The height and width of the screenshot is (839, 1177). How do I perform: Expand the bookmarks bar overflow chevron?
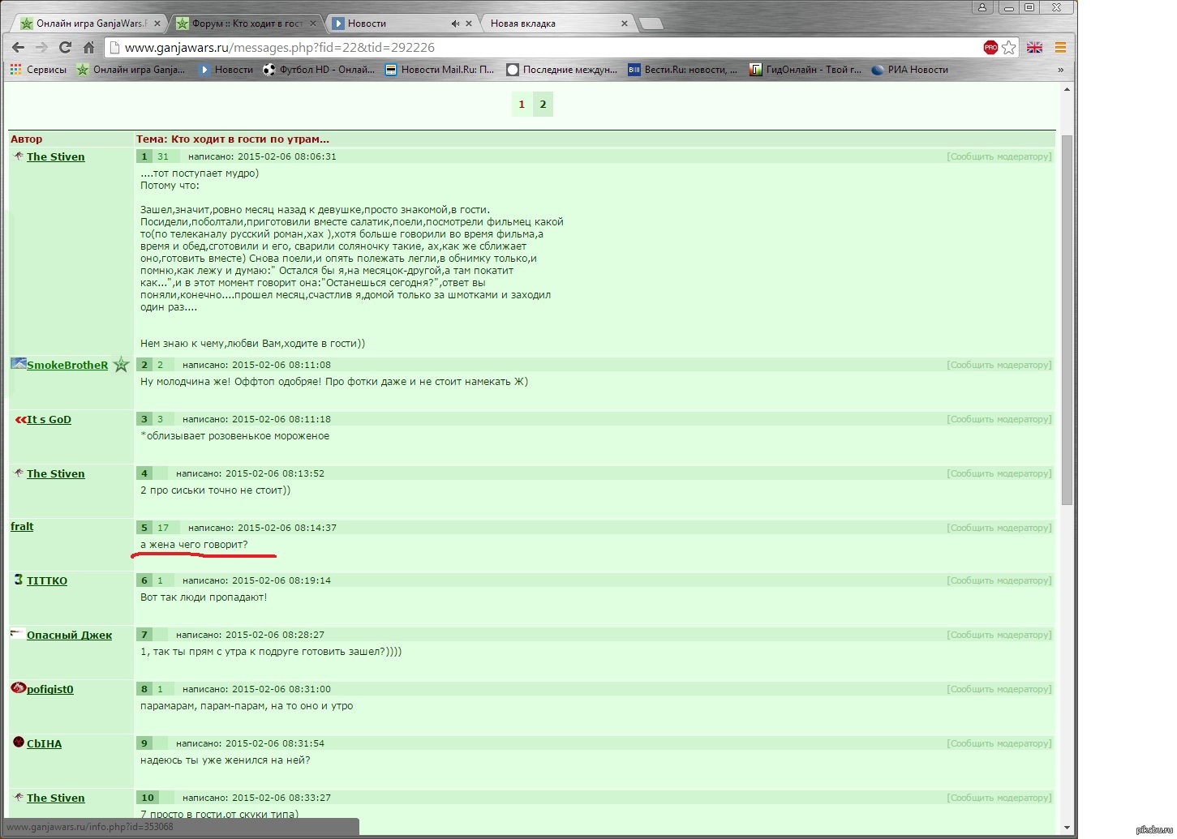click(x=1060, y=70)
